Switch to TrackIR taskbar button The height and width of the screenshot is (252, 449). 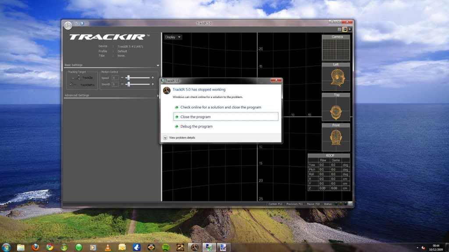coord(195,248)
